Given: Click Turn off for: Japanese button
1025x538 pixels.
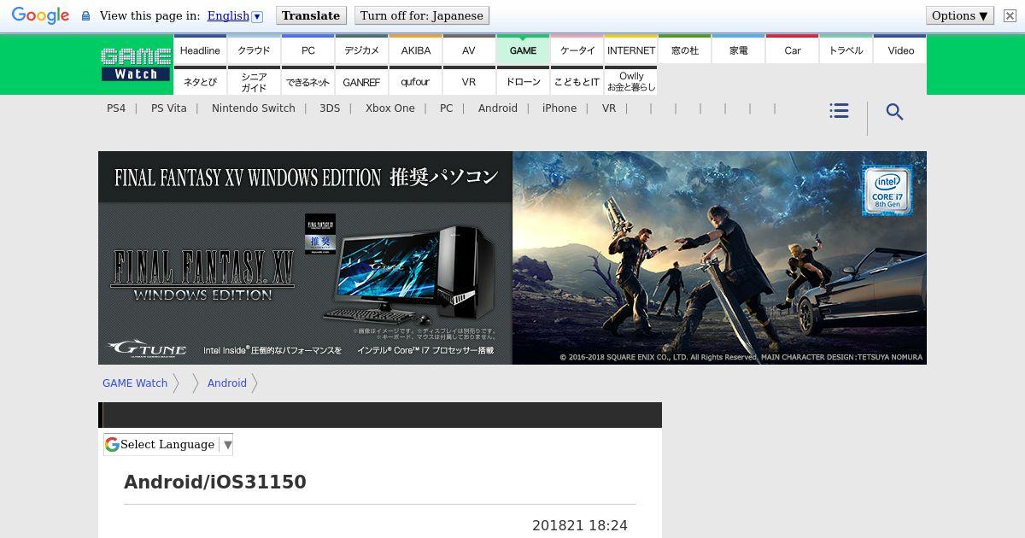Looking at the screenshot, I should click(422, 15).
